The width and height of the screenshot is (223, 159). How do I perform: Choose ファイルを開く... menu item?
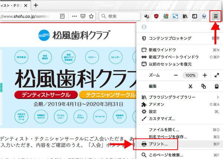point(180,130)
